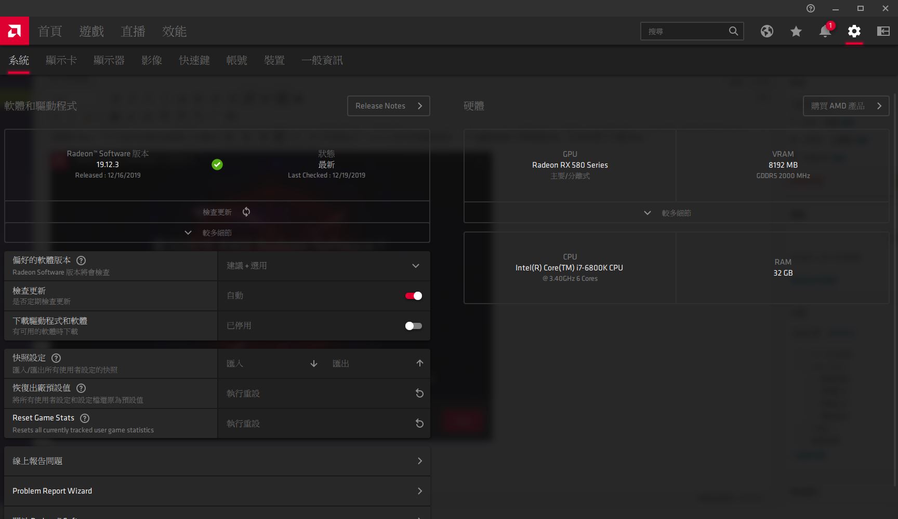The width and height of the screenshot is (898, 519).
Task: Click help icon next to 快照設定
Action: (56, 358)
